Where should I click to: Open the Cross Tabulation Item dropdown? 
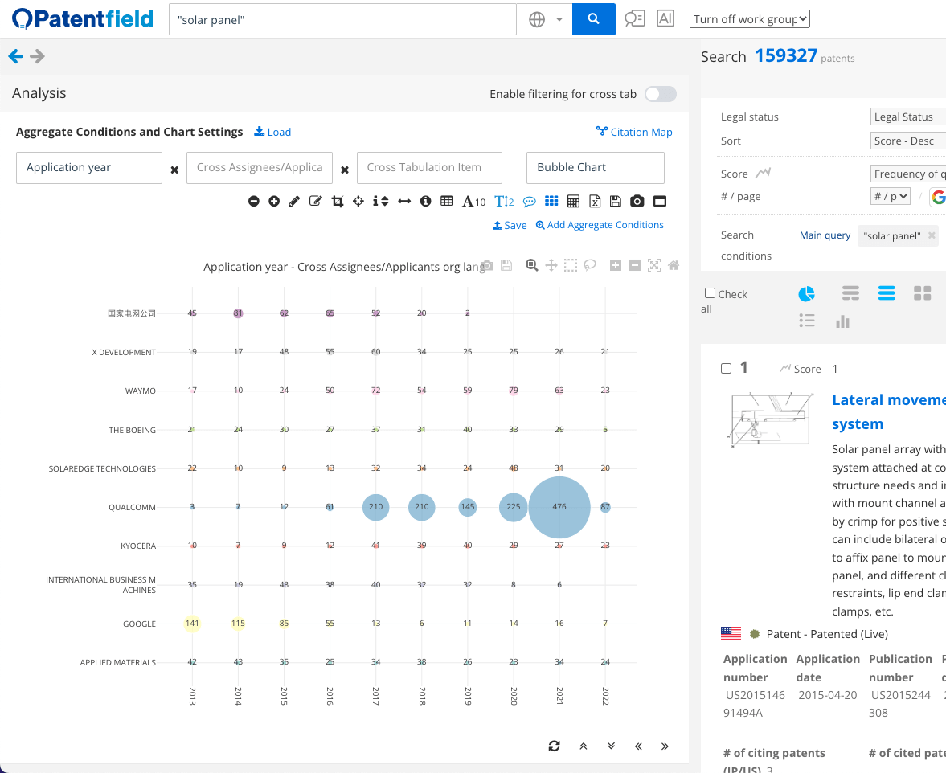tap(429, 168)
